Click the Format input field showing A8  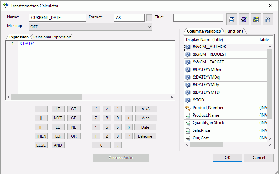pyautogui.click(x=129, y=18)
